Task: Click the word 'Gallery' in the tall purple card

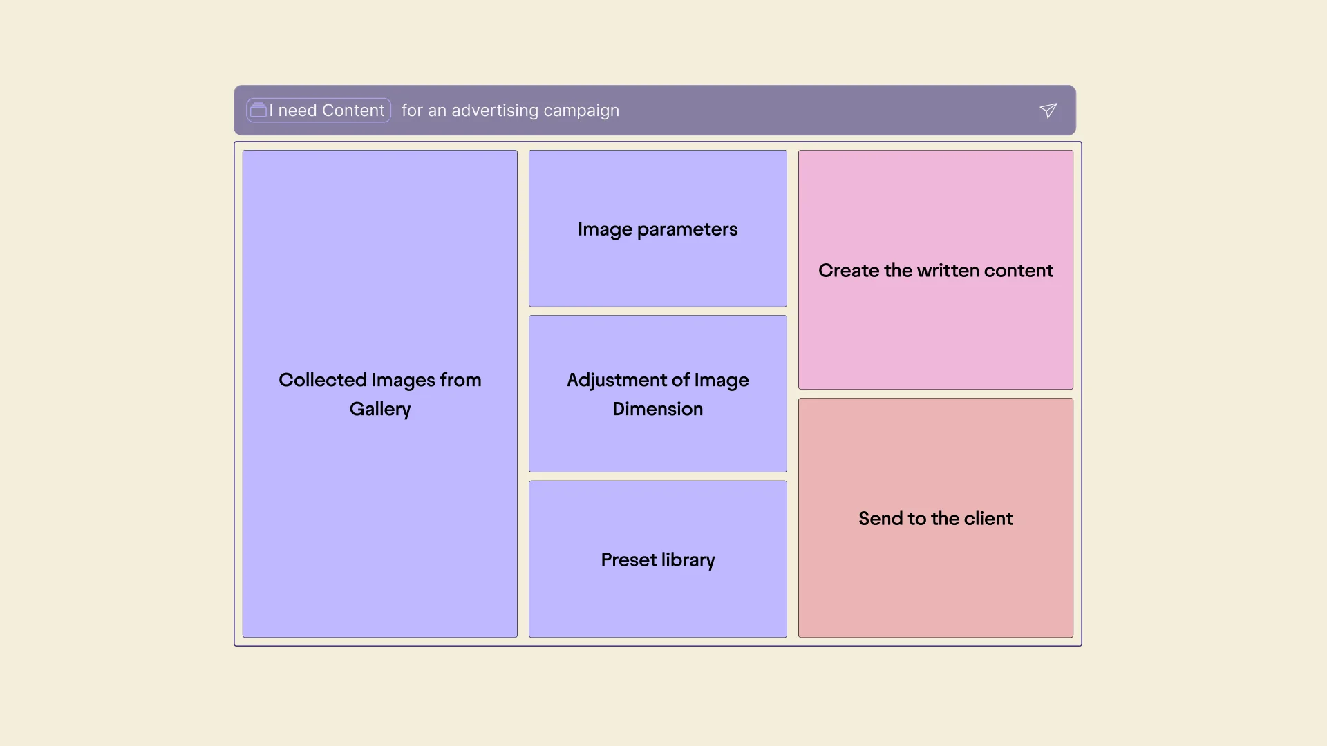Action: pos(380,409)
